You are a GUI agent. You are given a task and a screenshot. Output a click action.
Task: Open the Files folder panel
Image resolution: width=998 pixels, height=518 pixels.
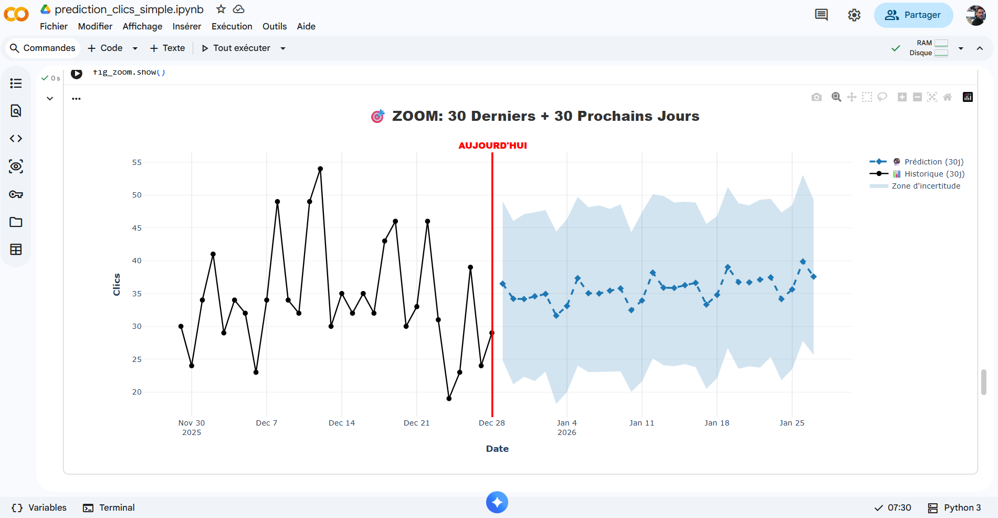click(16, 222)
